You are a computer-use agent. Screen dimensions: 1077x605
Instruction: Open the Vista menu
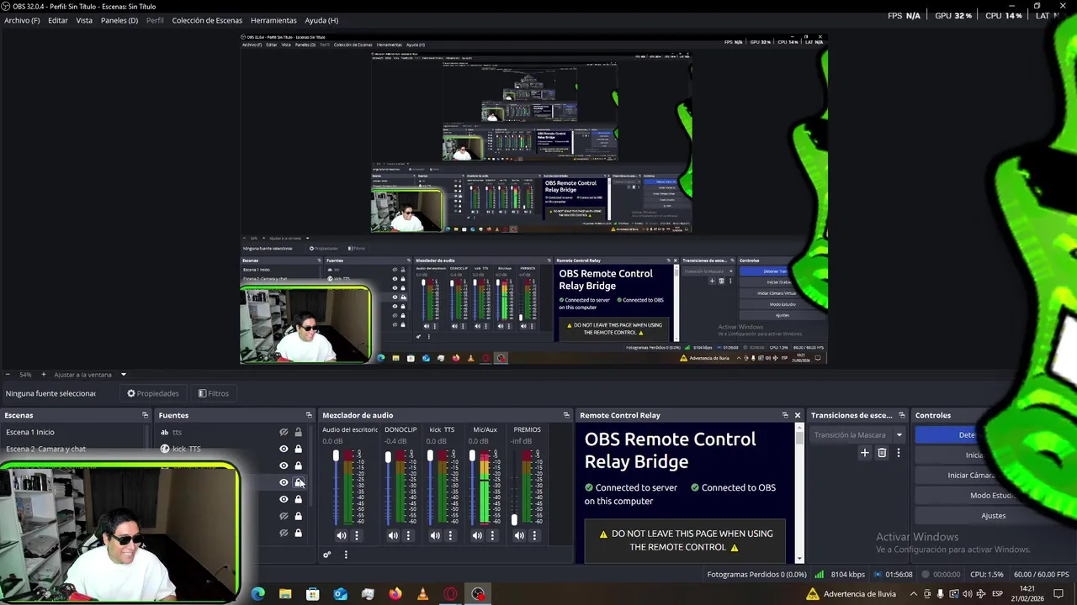click(x=84, y=20)
